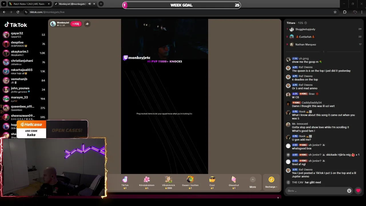Open the browser tab search dropdown
The height and width of the screenshot is (206, 366).
click(4, 4)
